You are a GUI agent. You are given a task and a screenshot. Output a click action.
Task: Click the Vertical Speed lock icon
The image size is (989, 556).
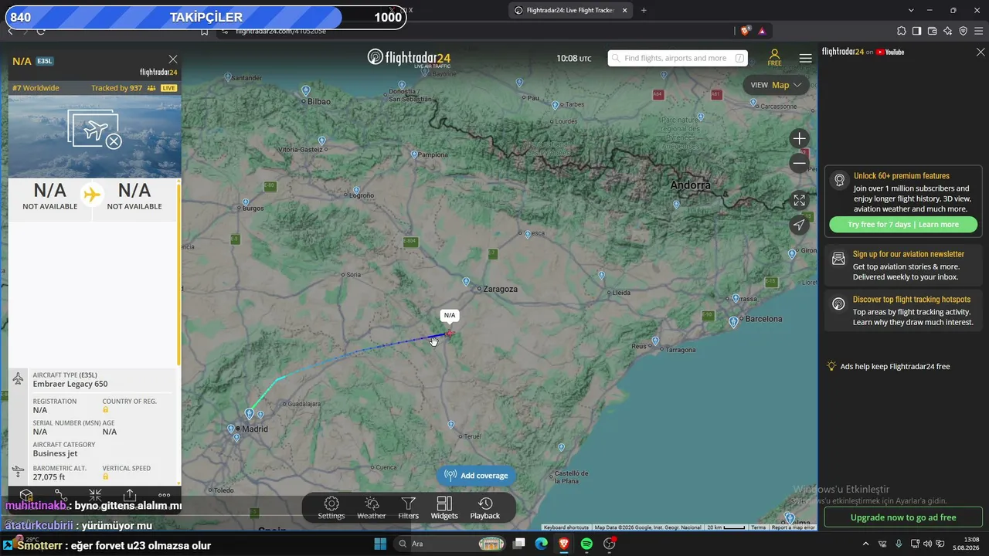tap(106, 477)
